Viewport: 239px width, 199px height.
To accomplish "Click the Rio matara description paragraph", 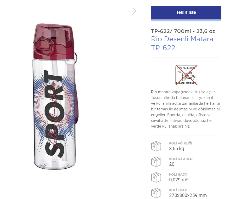I will tap(186, 109).
